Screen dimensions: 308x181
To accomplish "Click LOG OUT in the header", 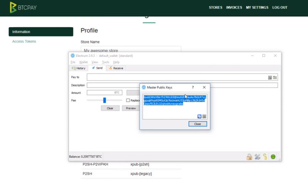I will (x=280, y=7).
